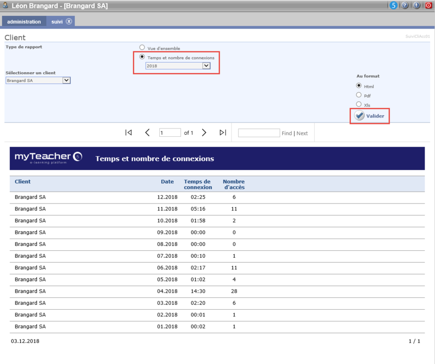This screenshot has width=435, height=364.
Task: Go to previous report page
Action: coord(147,132)
